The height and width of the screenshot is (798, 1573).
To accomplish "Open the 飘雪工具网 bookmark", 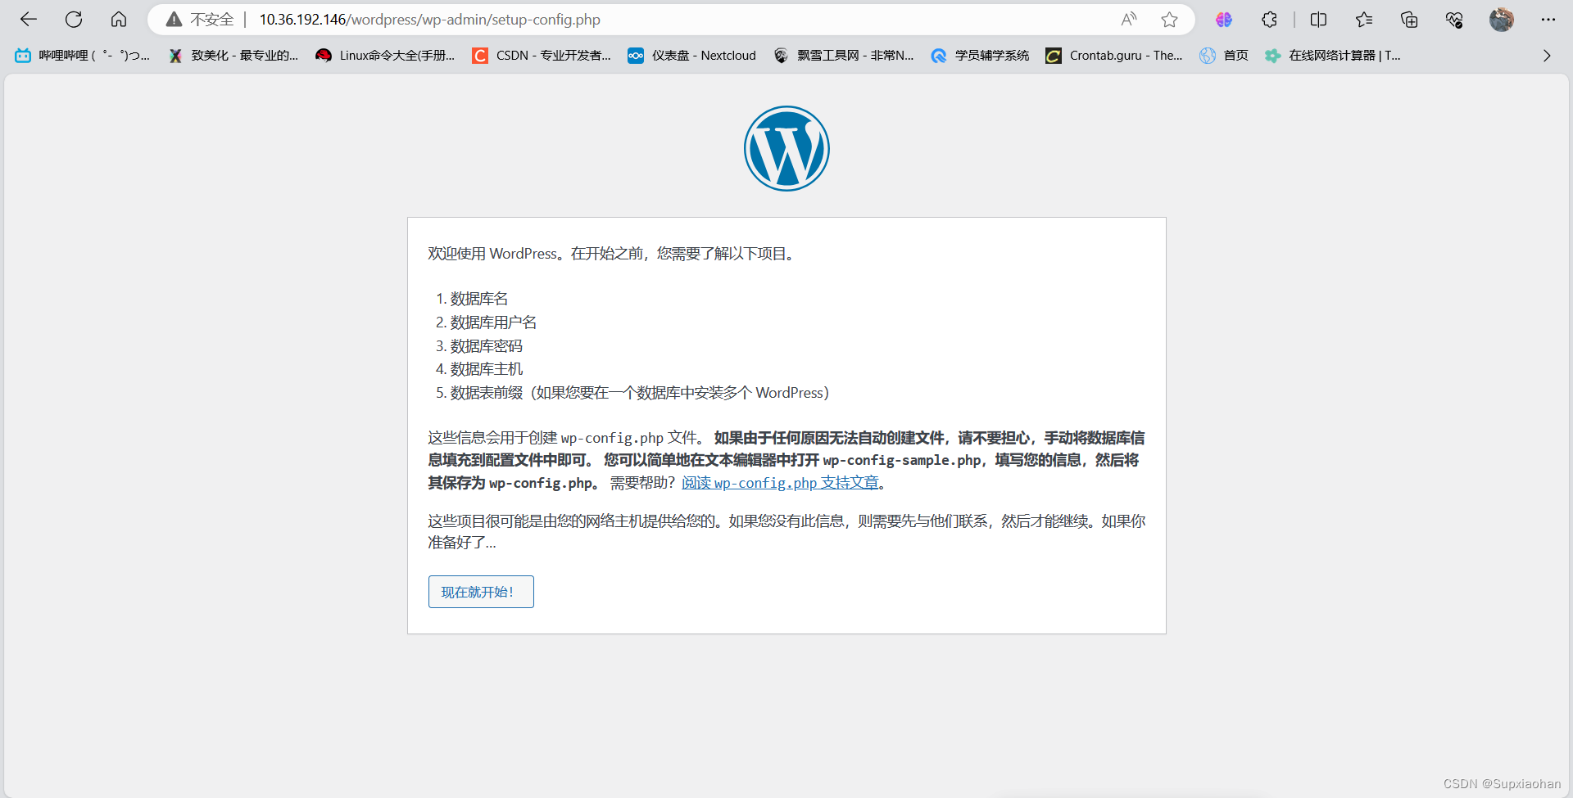I will tap(843, 56).
